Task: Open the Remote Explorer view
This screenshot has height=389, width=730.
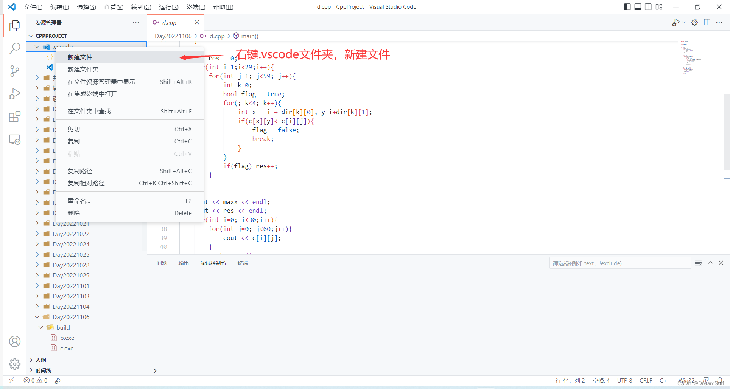Action: (14, 139)
